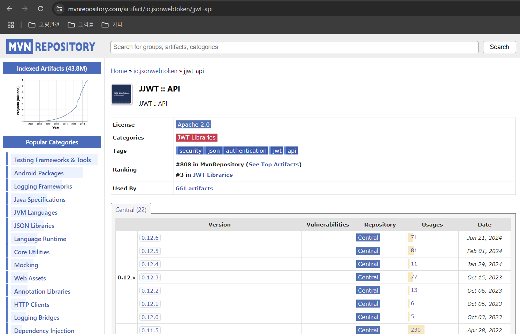Reload the page with refresh icon

tap(41, 9)
